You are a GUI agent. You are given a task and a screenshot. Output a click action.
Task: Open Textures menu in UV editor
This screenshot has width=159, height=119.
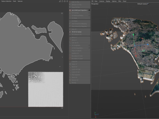[20, 1]
